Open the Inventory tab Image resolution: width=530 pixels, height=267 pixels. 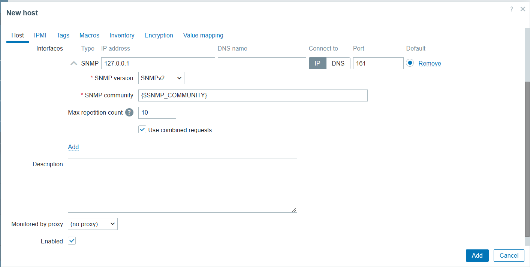122,35
